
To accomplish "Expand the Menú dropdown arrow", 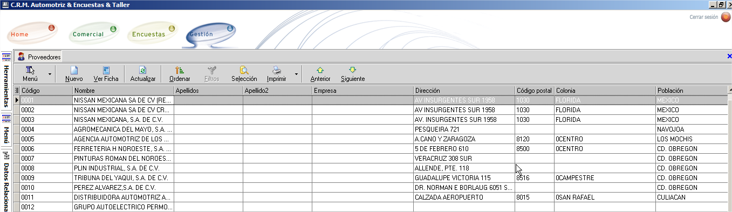I will click(x=50, y=74).
